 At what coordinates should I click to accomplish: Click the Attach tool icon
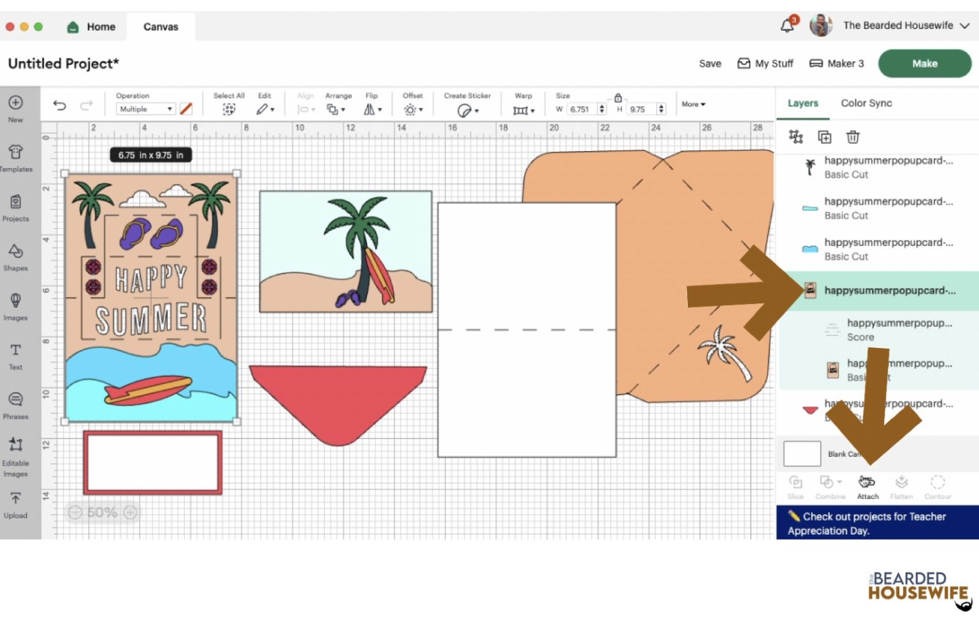[x=867, y=486]
